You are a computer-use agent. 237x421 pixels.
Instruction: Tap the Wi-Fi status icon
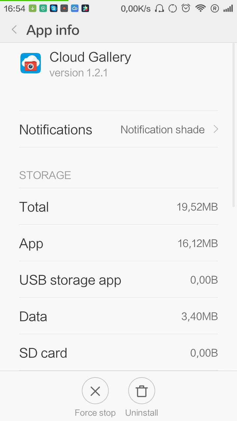click(x=200, y=9)
